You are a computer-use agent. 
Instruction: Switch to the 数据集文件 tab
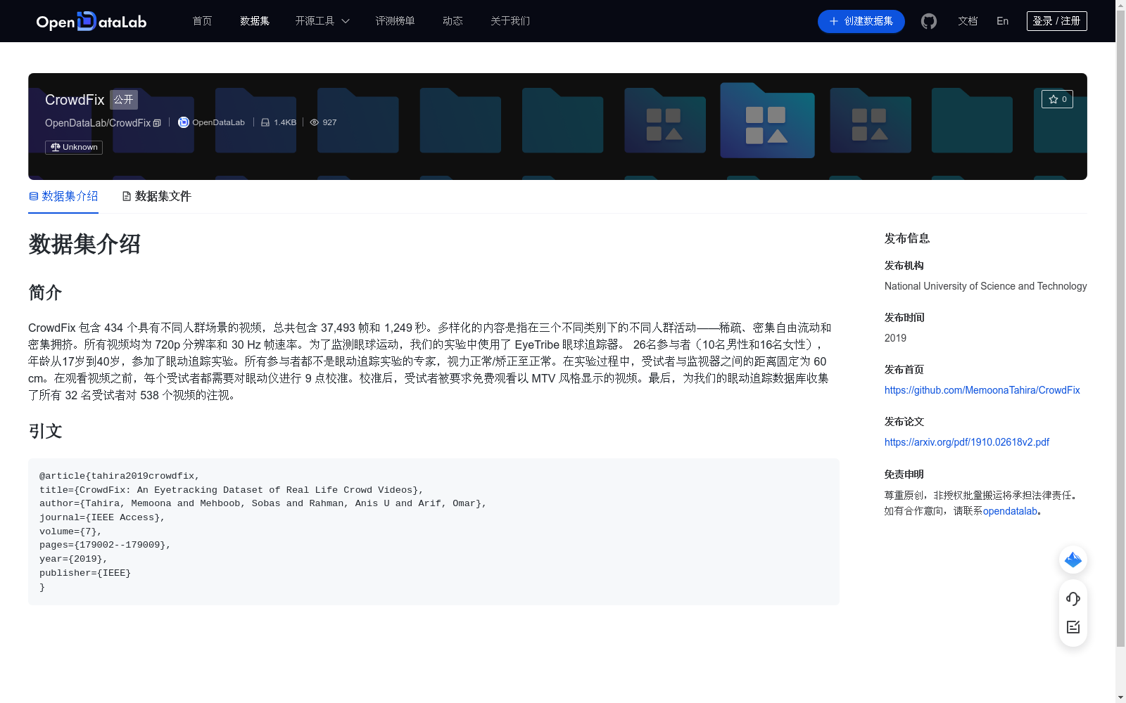coord(156,196)
